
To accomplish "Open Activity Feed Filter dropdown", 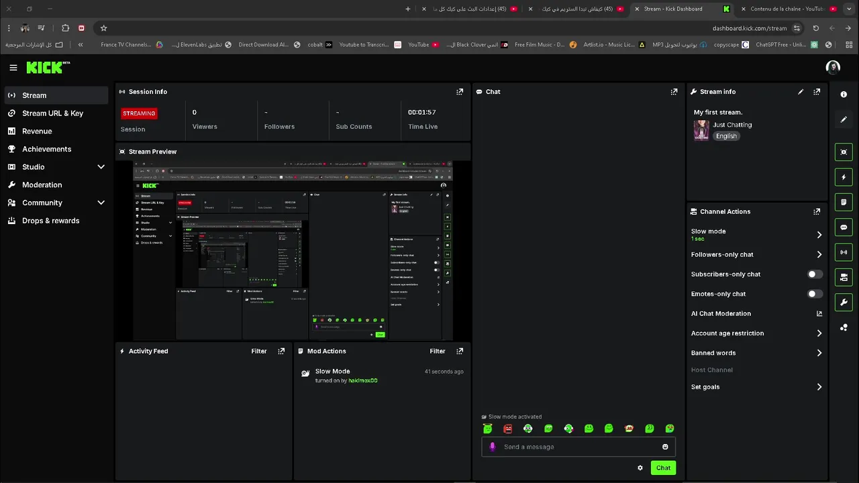I will click(259, 351).
